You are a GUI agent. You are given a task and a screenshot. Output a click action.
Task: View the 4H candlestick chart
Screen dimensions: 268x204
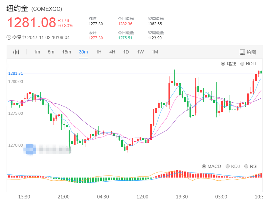tap(112, 52)
